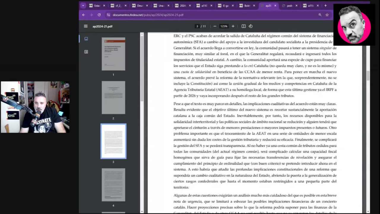Close the 'pedr' tab
This screenshot has height=214, width=380.
click(297, 6)
